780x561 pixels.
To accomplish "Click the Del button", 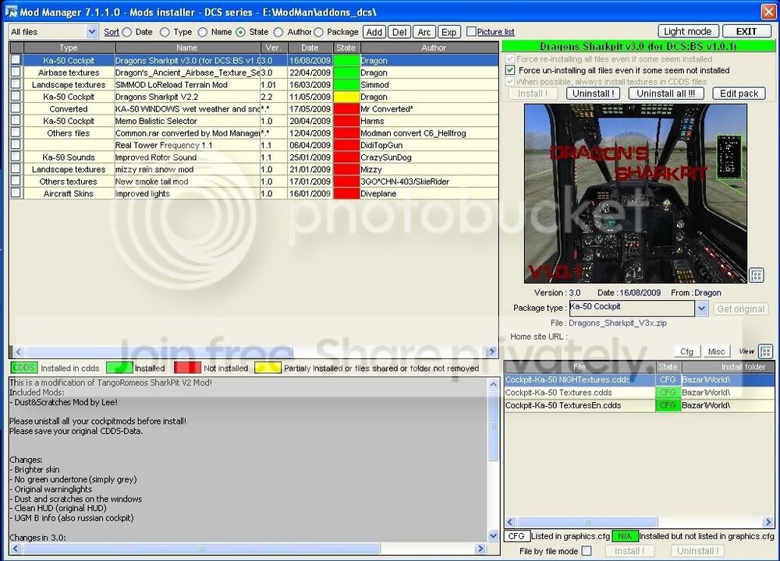I will [x=399, y=32].
